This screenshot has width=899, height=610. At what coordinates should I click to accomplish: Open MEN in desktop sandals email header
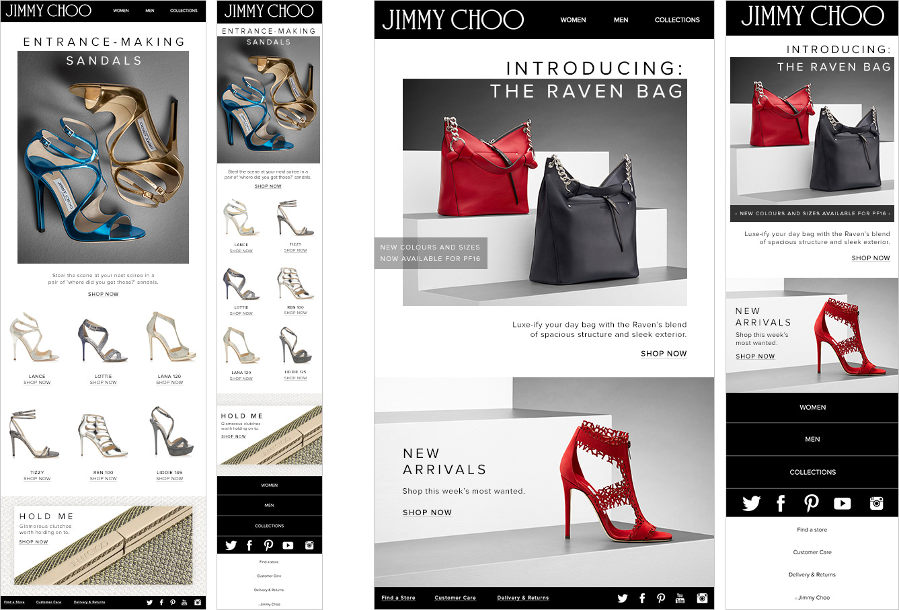coord(150,11)
